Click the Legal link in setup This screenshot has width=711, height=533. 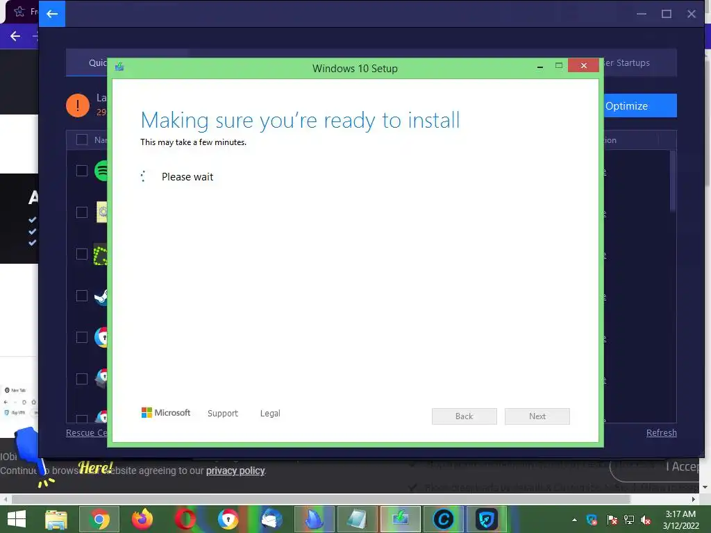pos(270,414)
